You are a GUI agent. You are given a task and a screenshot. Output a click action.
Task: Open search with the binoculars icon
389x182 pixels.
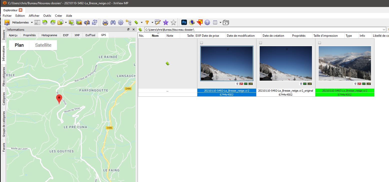coord(113,22)
